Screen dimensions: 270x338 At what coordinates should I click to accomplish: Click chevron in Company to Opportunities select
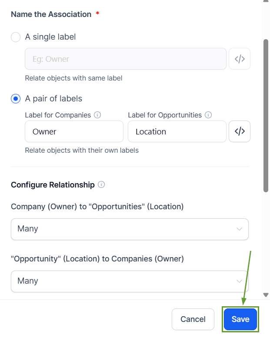click(239, 229)
